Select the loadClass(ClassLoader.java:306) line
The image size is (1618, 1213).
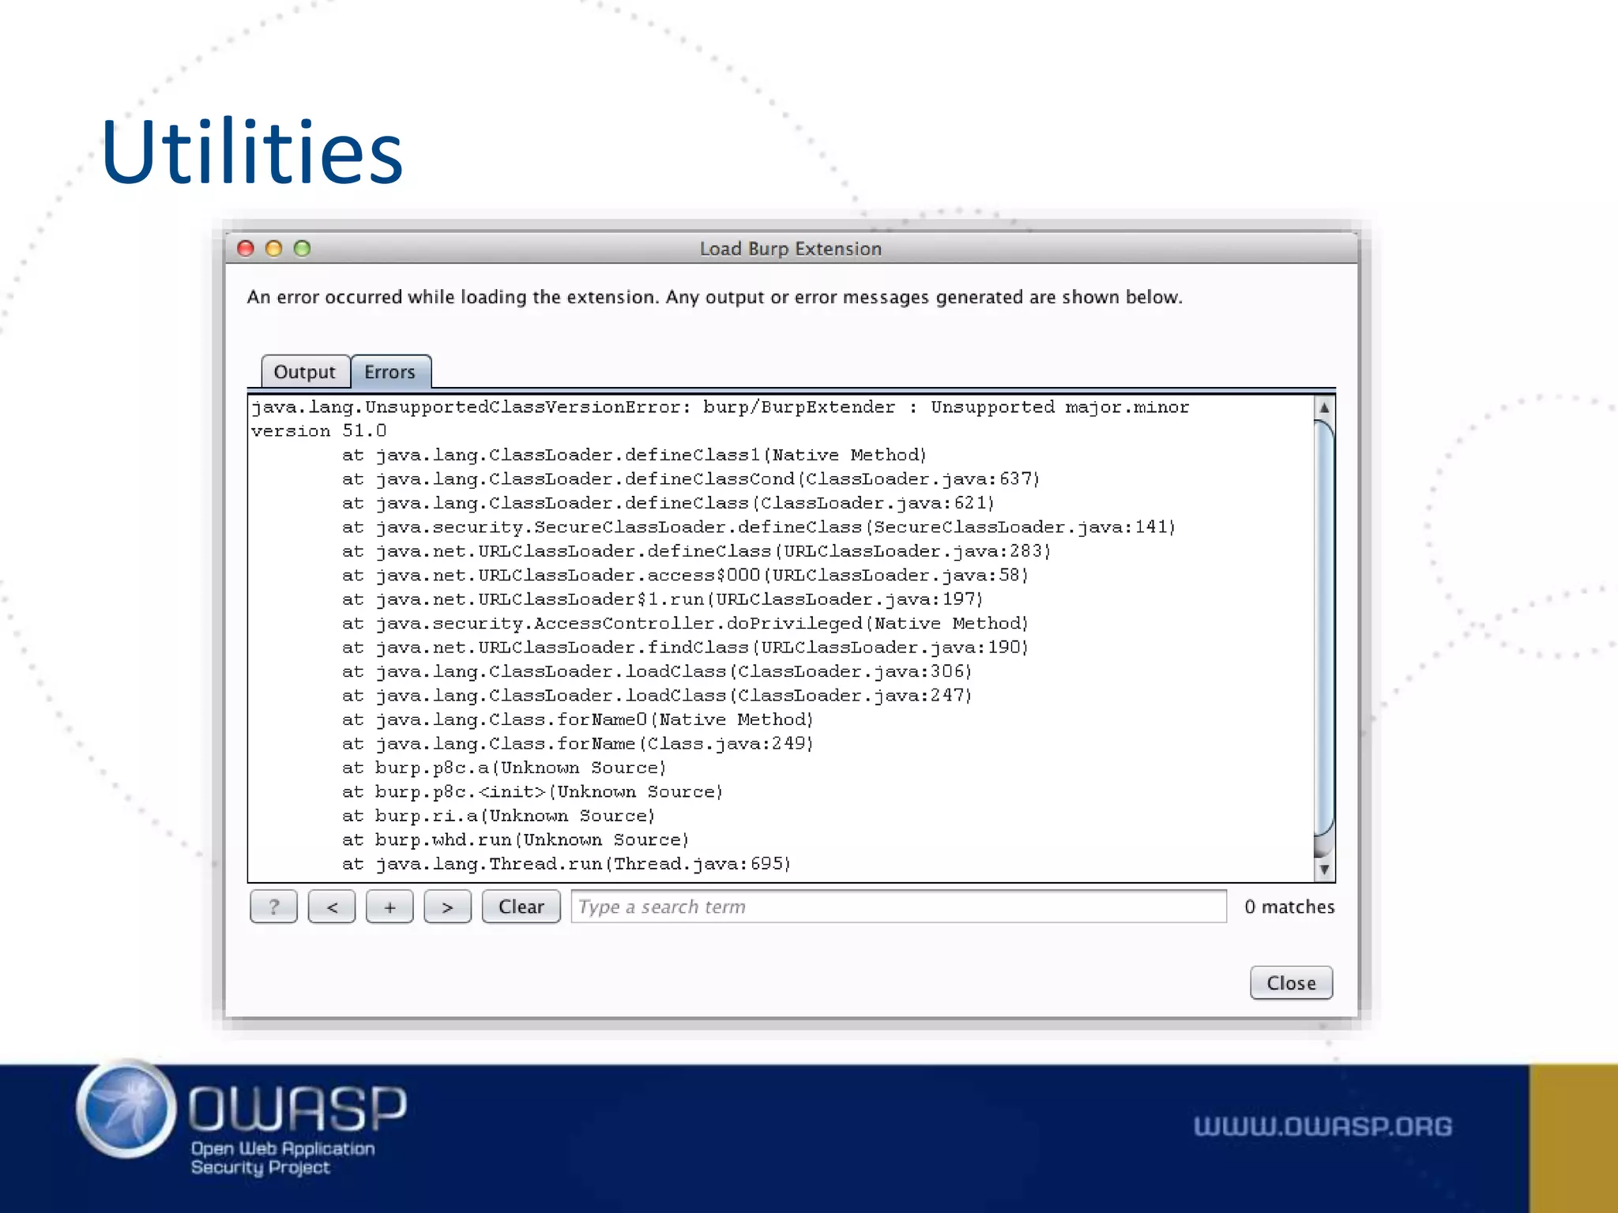[657, 672]
